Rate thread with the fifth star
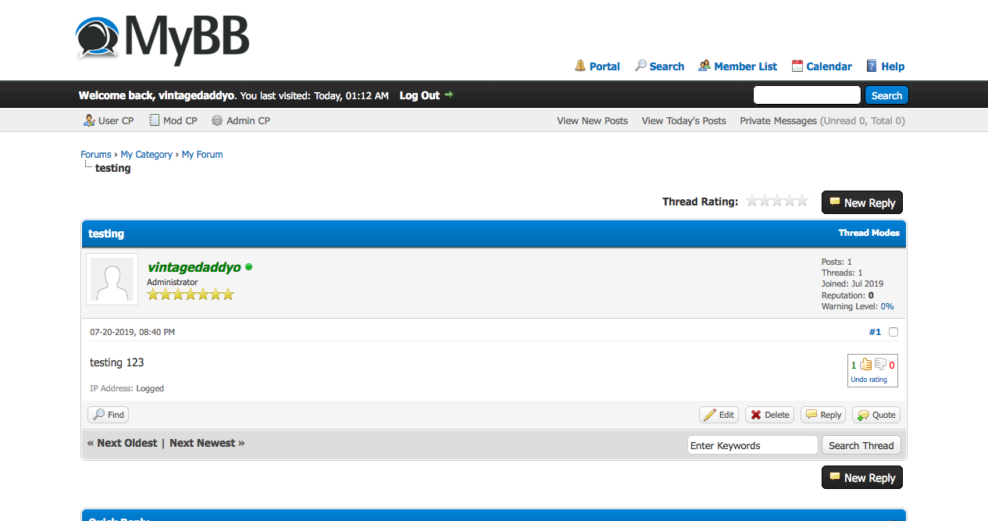 tap(802, 201)
